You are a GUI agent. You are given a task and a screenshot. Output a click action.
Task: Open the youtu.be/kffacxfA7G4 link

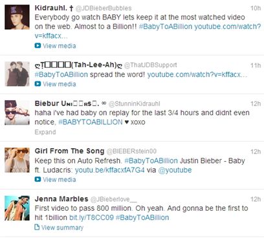109,170
